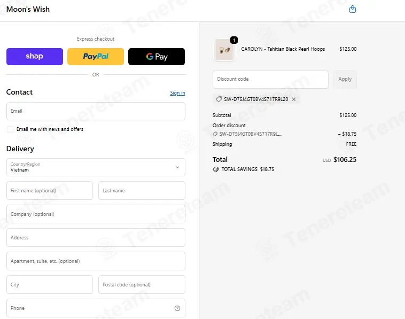
Task: Pay with the Shop Pay express button
Action: tap(35, 57)
